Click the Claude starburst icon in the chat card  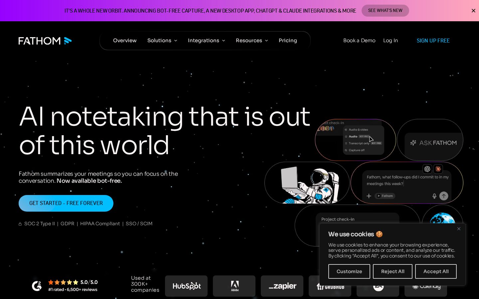438,169
